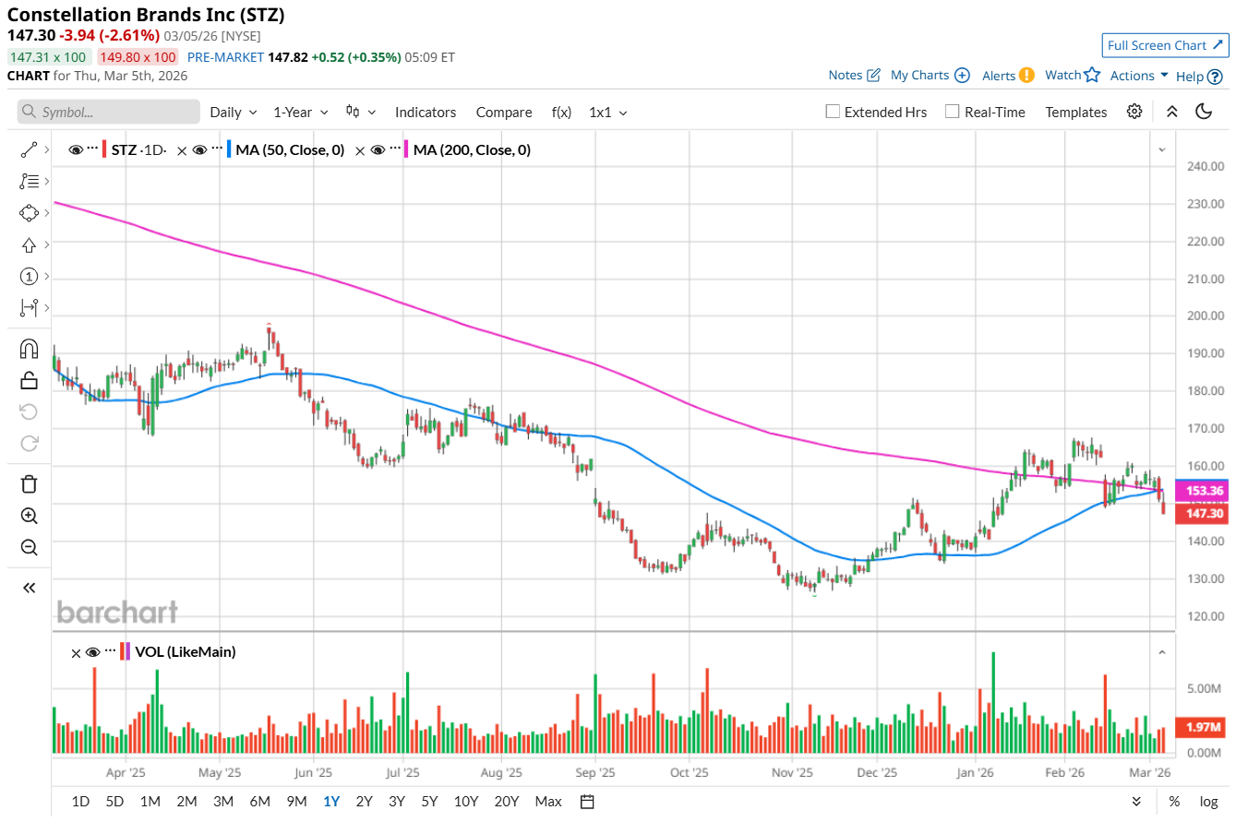Click the trash can delete drawings icon
This screenshot has height=834, width=1248.
click(x=29, y=484)
